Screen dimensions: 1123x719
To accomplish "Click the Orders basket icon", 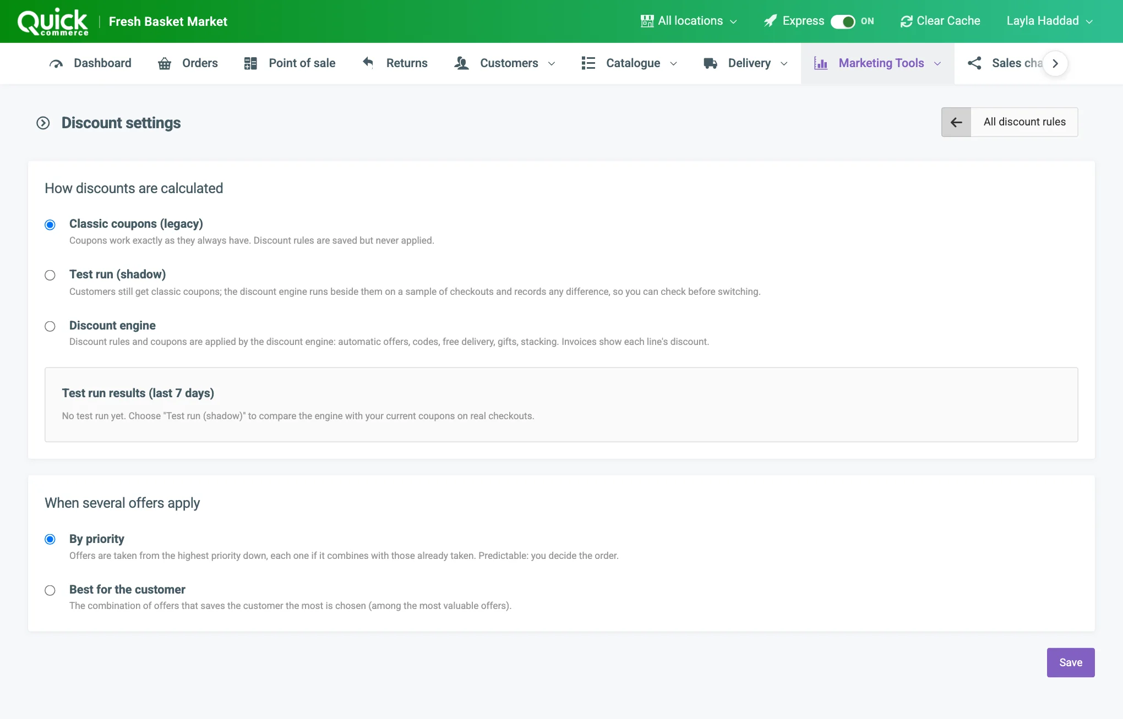I will click(165, 63).
